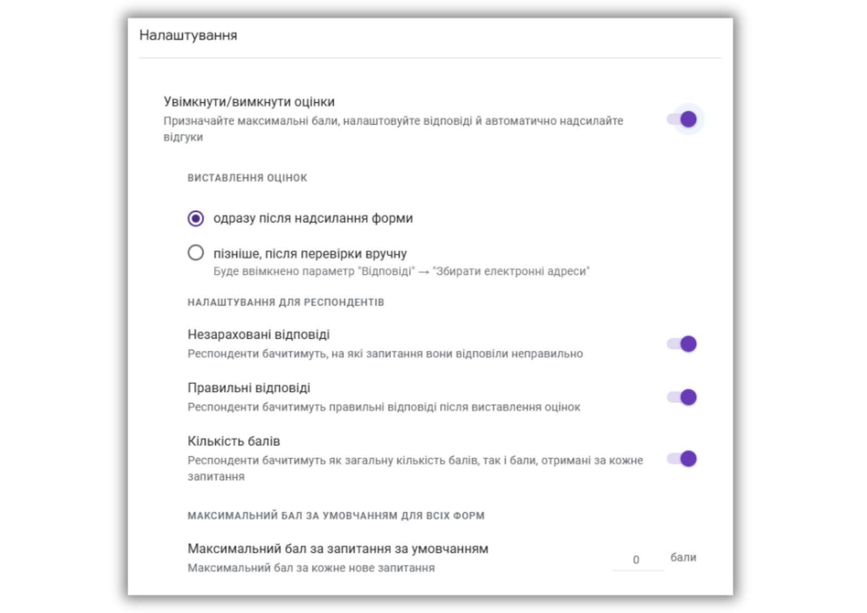Click the "НАЛАШТУВАННЯ ДЛЯ РЕСПОНДЕНТІВ" section header
This screenshot has width=867, height=613.
286,302
